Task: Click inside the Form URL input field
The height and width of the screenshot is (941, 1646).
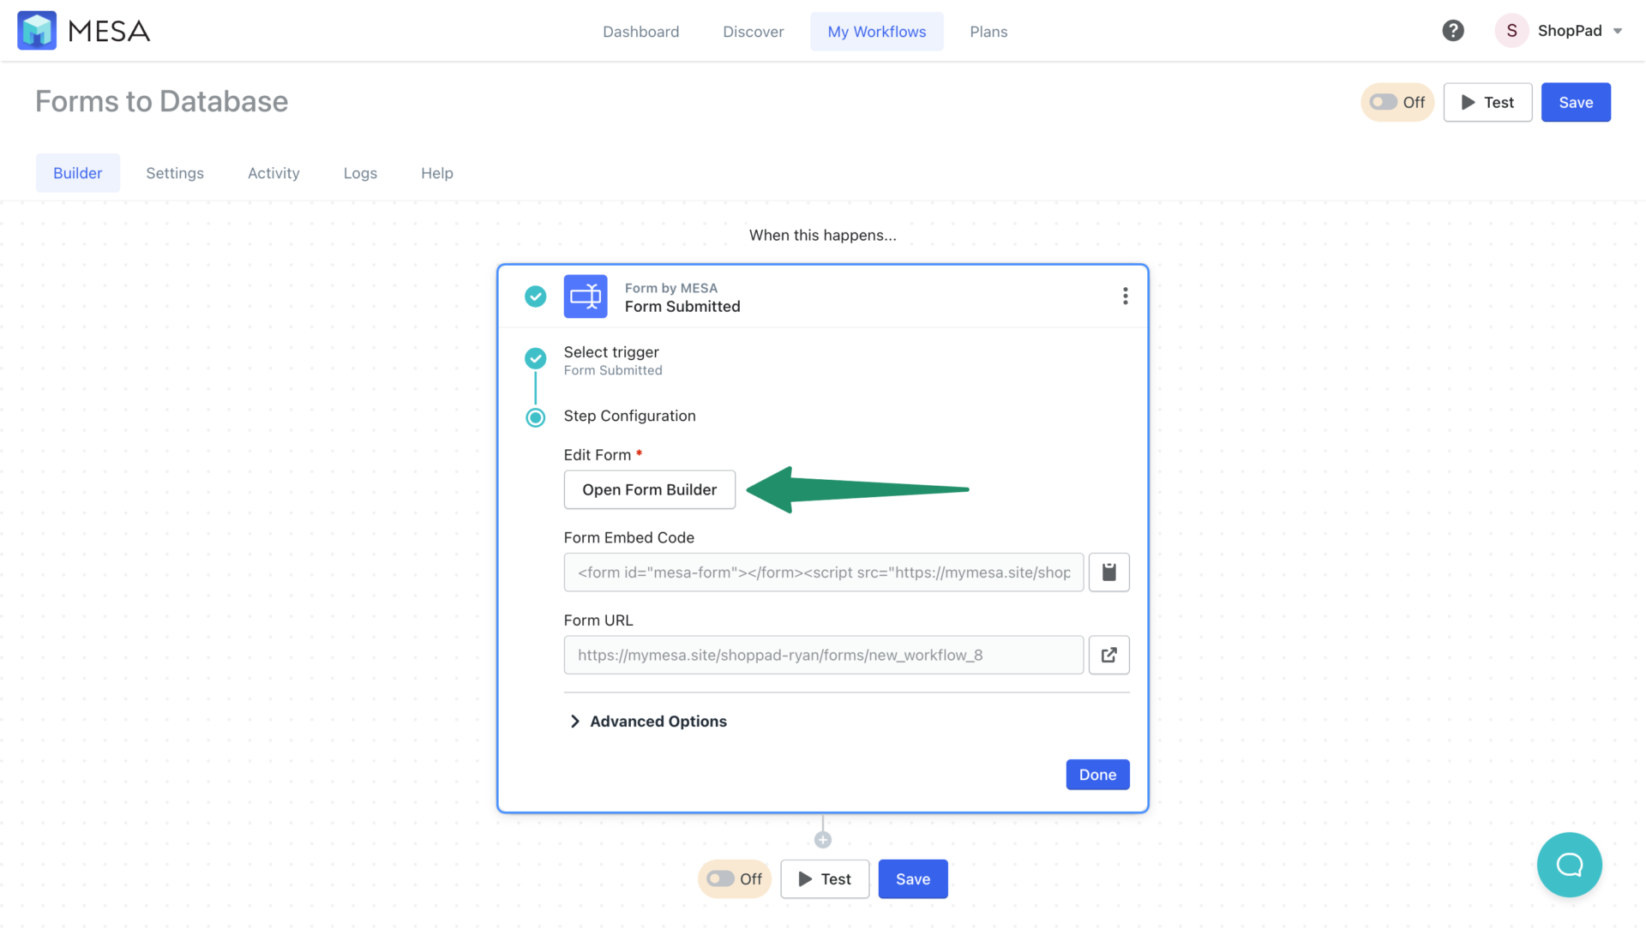Action: [x=823, y=655]
